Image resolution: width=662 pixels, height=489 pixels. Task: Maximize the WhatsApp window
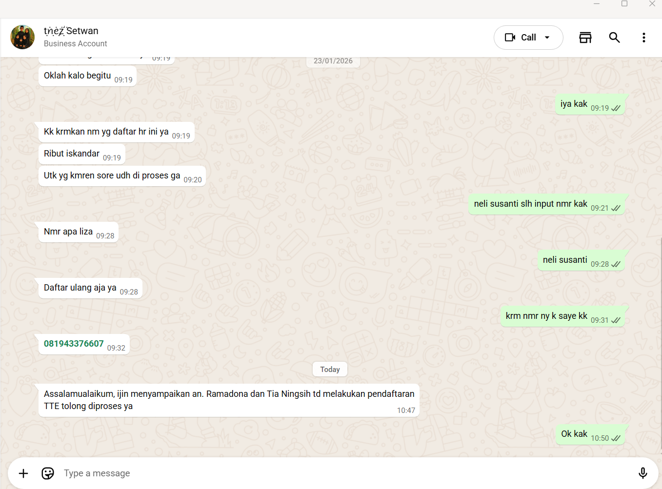[x=624, y=3]
